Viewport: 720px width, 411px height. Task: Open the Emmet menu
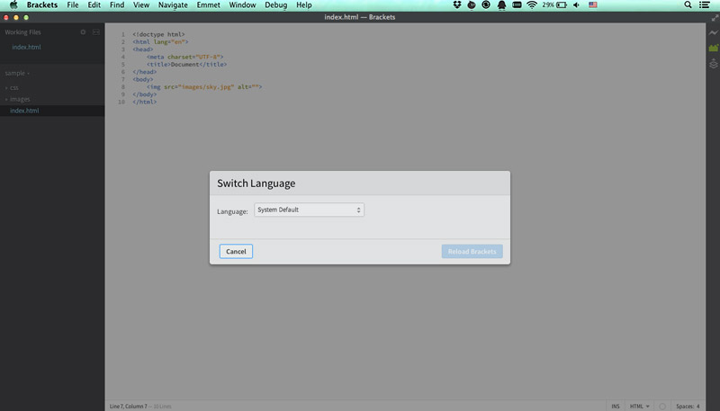click(209, 5)
